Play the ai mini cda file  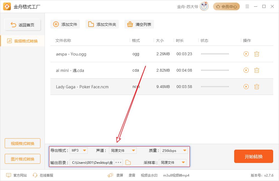[x=246, y=71]
